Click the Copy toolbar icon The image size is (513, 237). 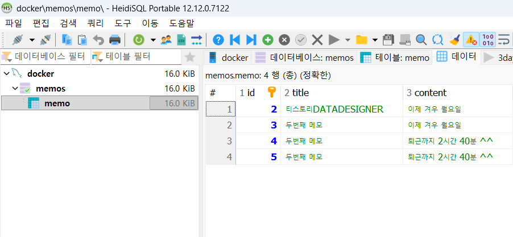point(67,40)
